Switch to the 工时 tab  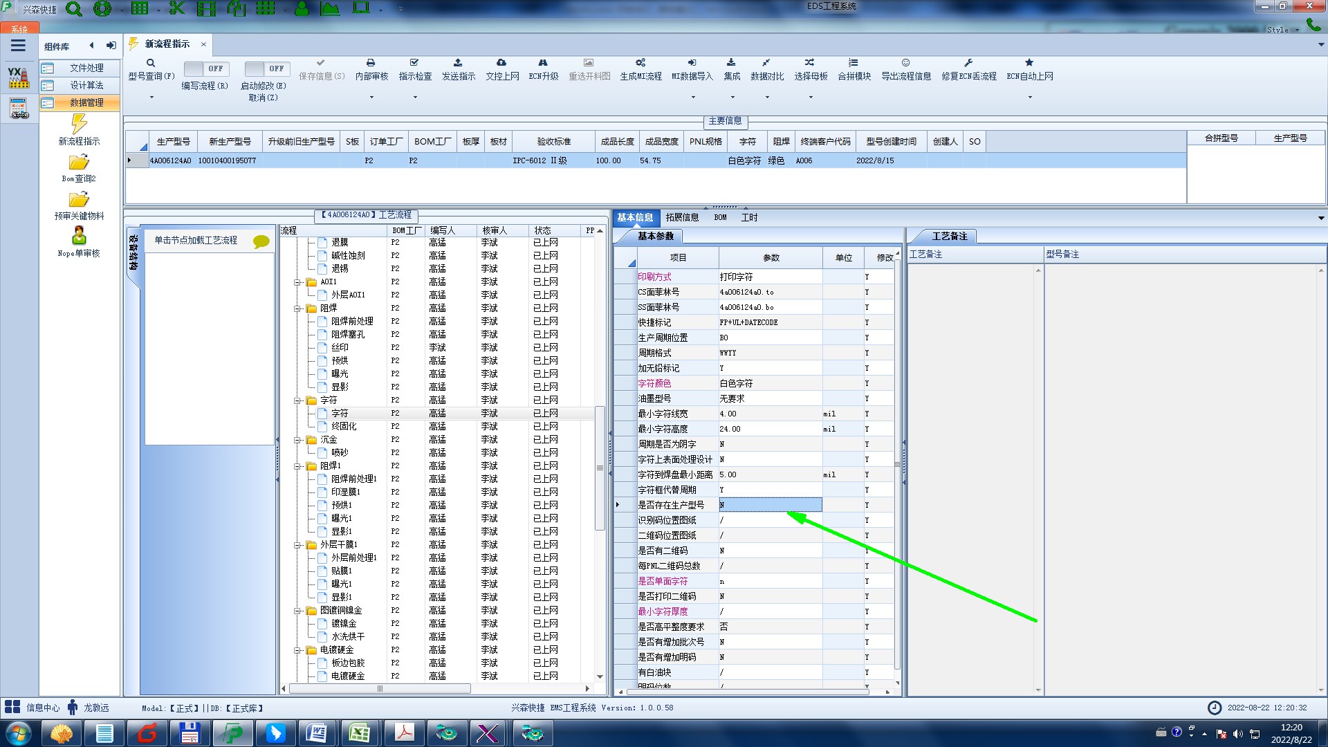click(749, 217)
